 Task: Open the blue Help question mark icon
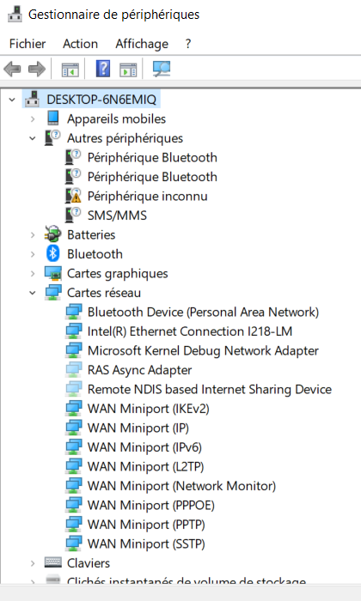click(x=102, y=69)
